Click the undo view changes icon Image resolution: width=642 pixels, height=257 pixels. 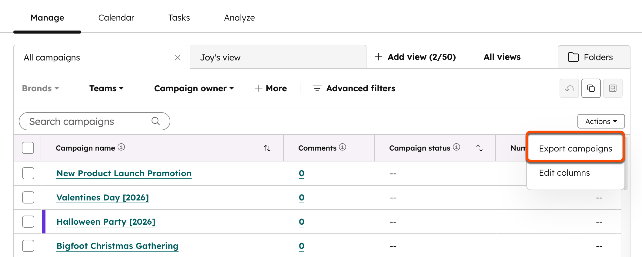tap(569, 88)
